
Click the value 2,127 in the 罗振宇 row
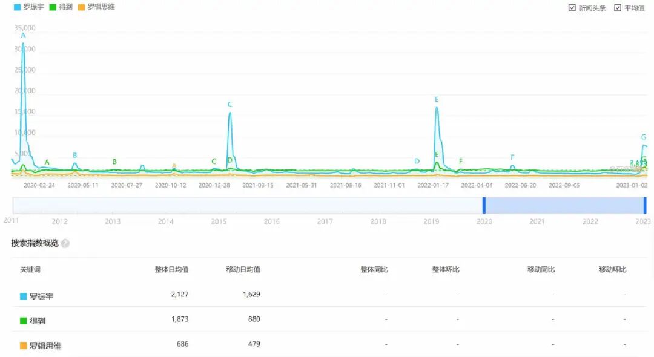pyautogui.click(x=180, y=295)
